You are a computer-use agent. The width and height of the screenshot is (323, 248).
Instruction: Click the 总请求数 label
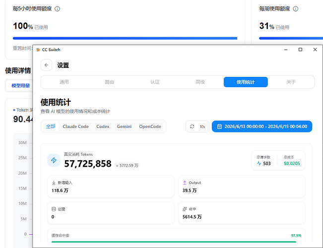[x=263, y=157]
